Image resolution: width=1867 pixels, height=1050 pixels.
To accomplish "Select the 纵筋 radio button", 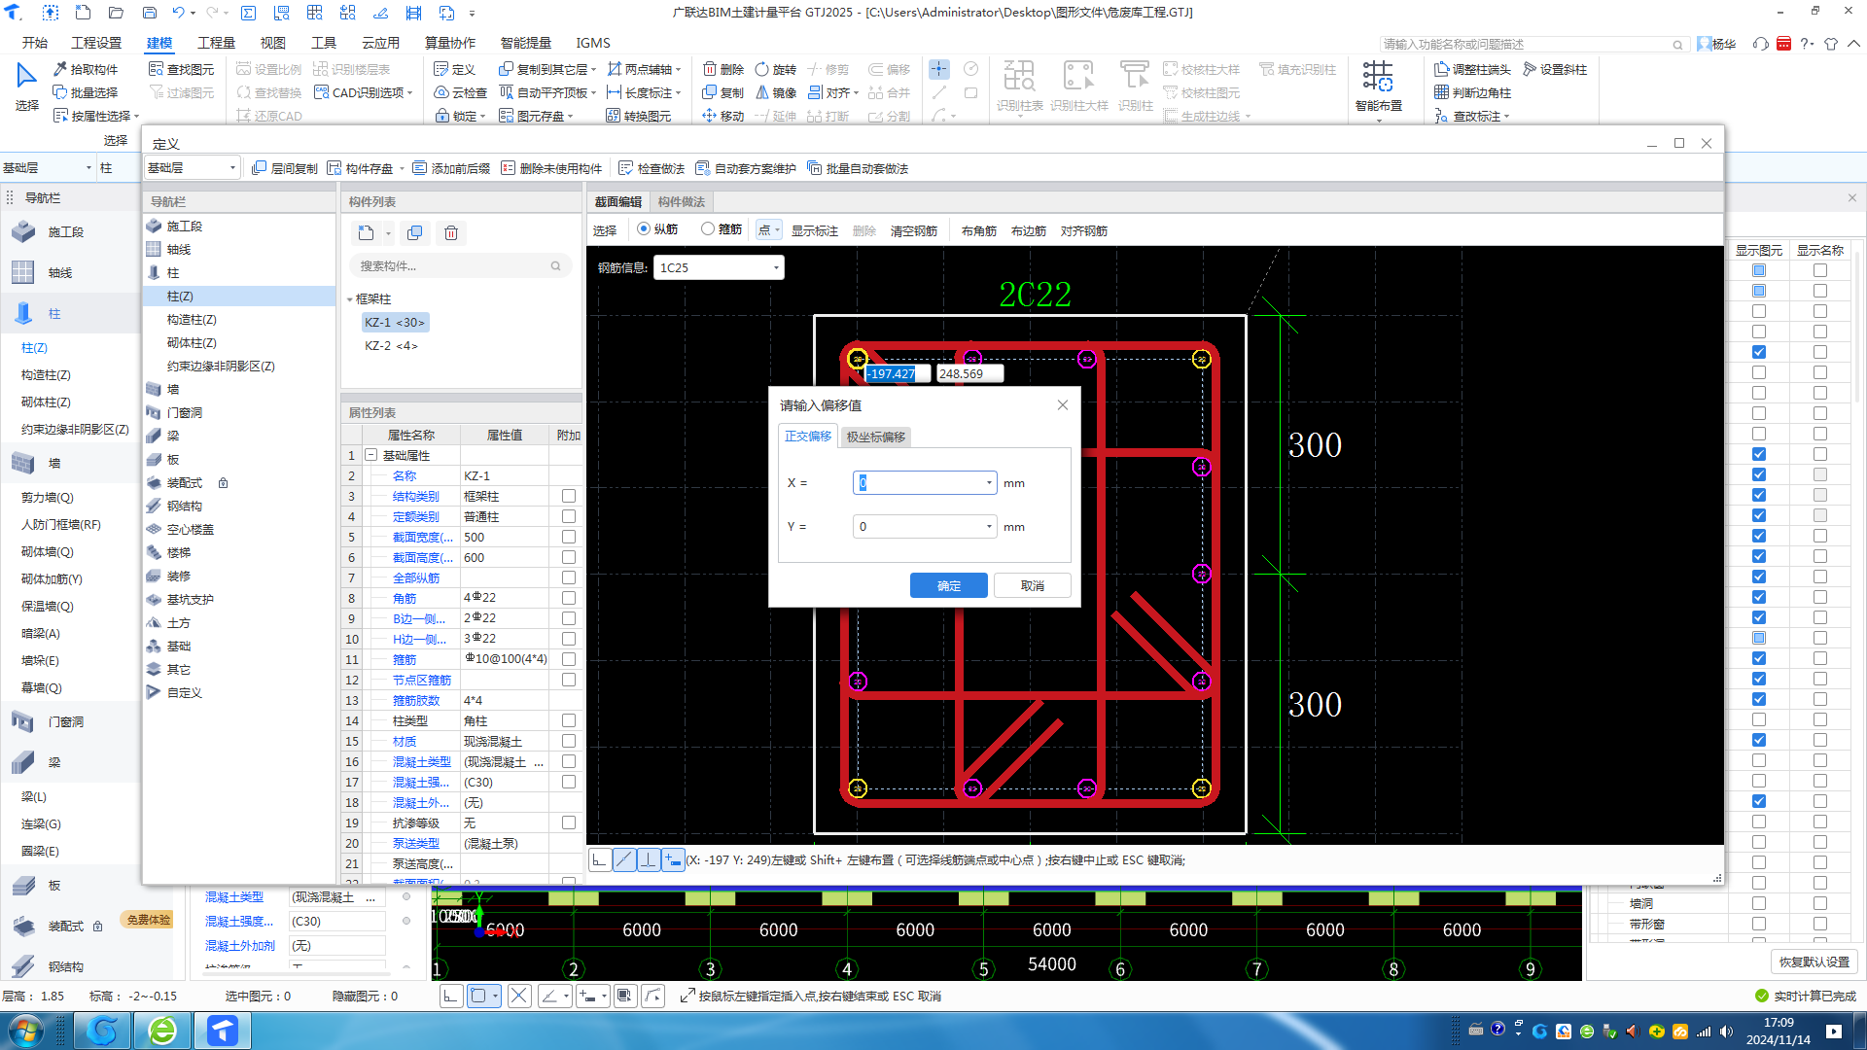I will 644,229.
